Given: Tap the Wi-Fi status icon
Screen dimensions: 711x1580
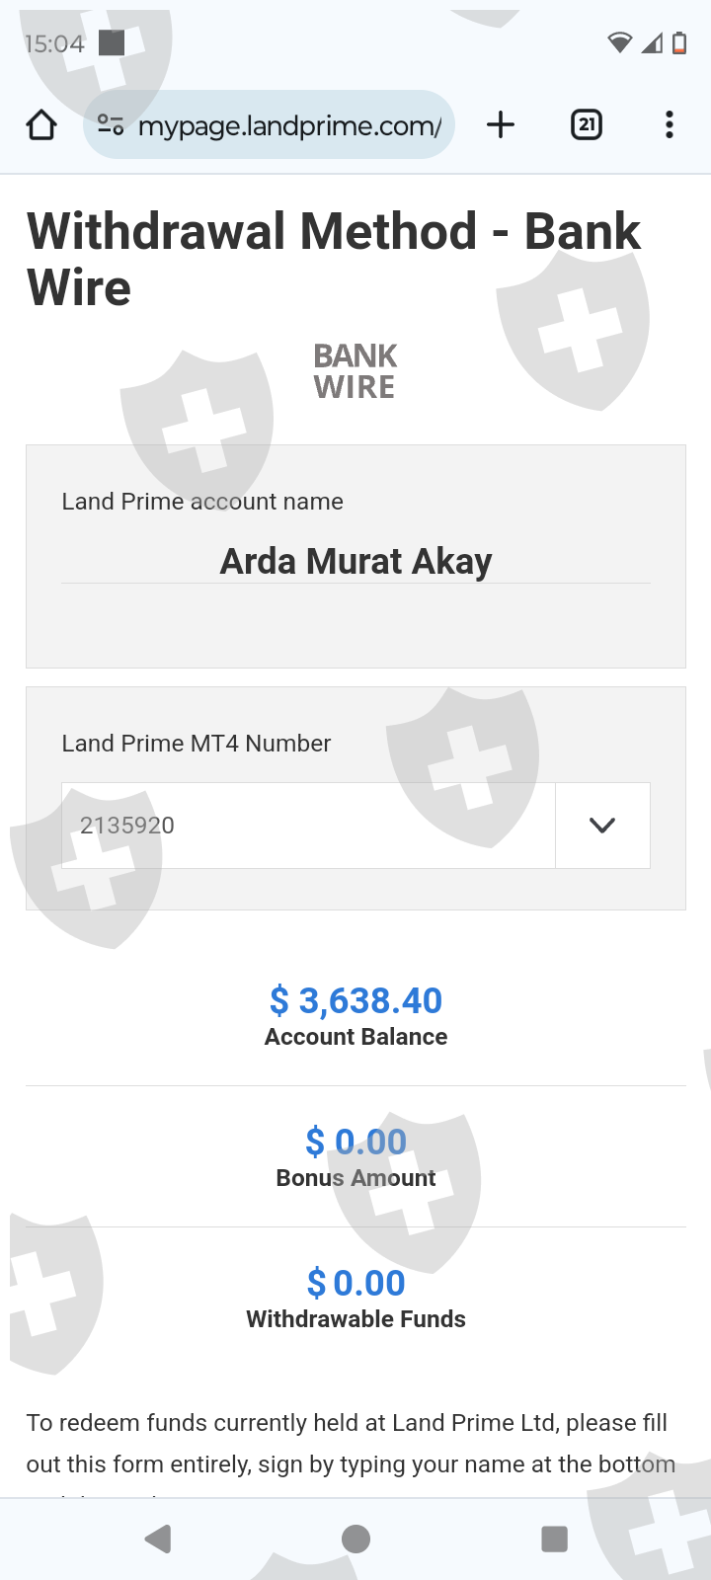Looking at the screenshot, I should click(x=620, y=42).
